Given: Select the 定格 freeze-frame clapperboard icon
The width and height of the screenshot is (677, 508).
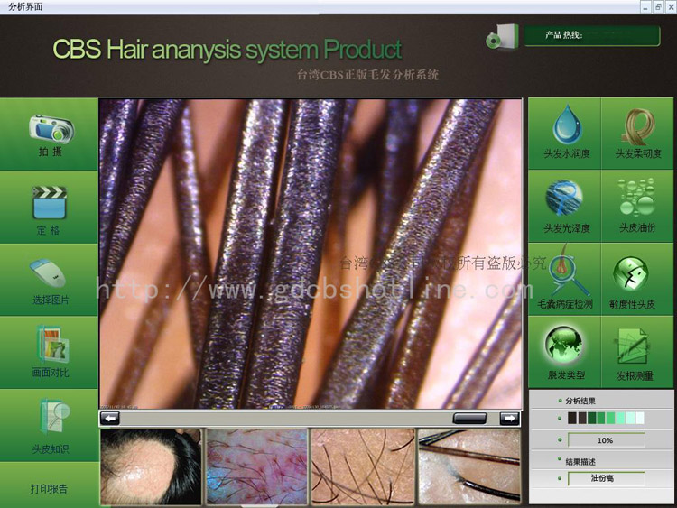Looking at the screenshot, I should tap(50, 202).
